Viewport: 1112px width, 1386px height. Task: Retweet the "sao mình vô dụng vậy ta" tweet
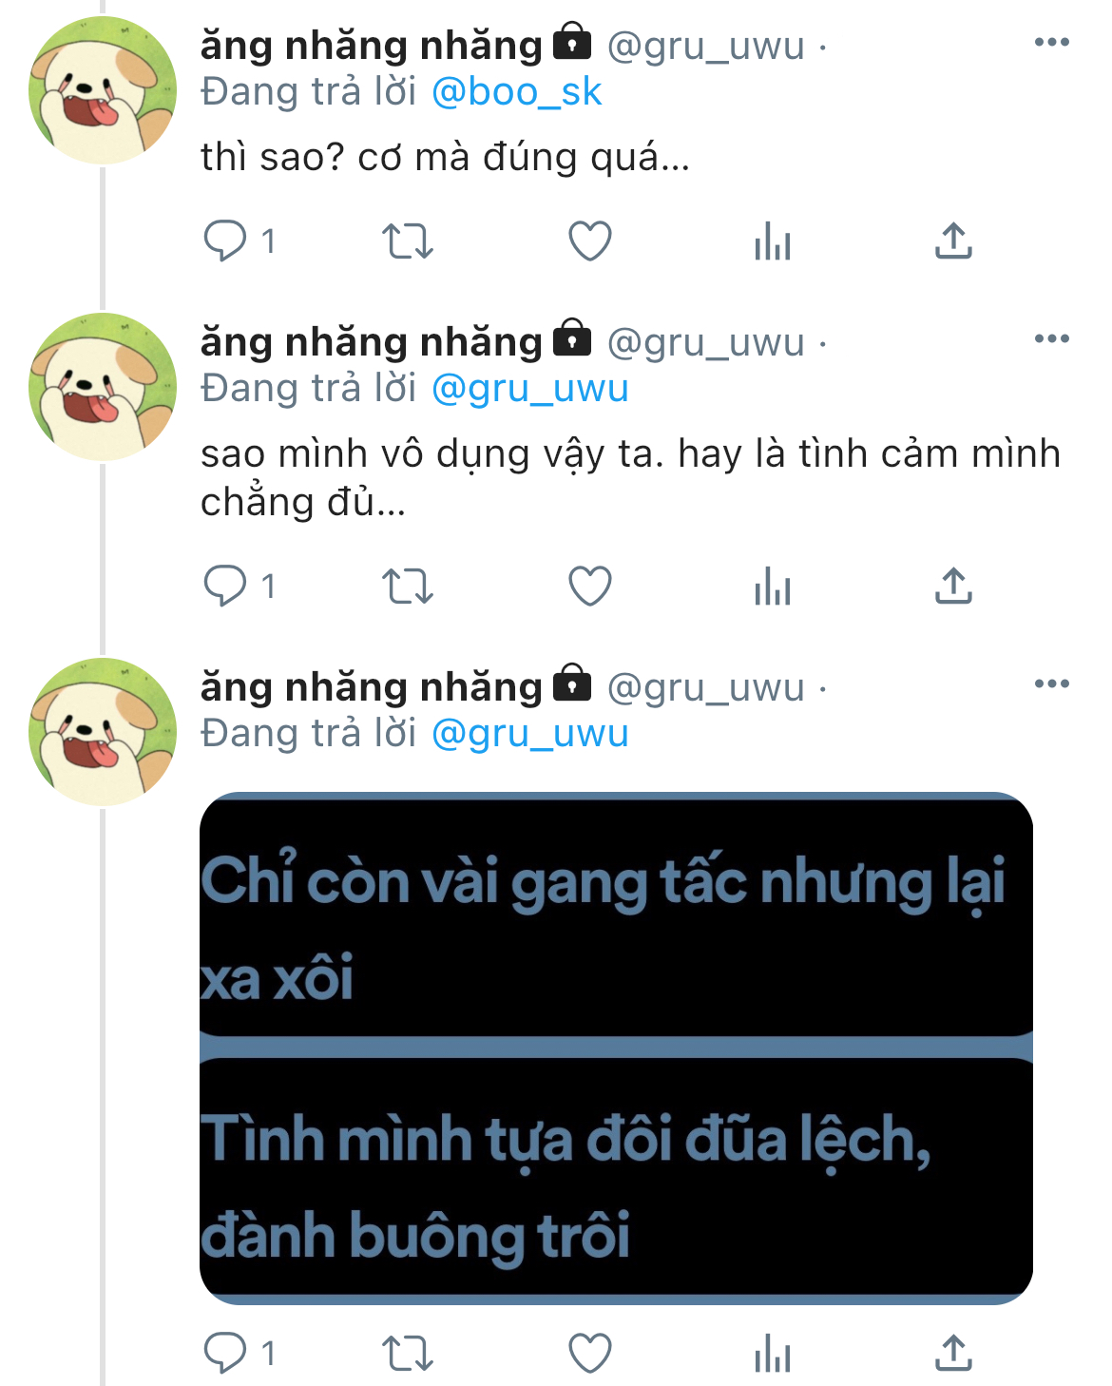pos(408,587)
